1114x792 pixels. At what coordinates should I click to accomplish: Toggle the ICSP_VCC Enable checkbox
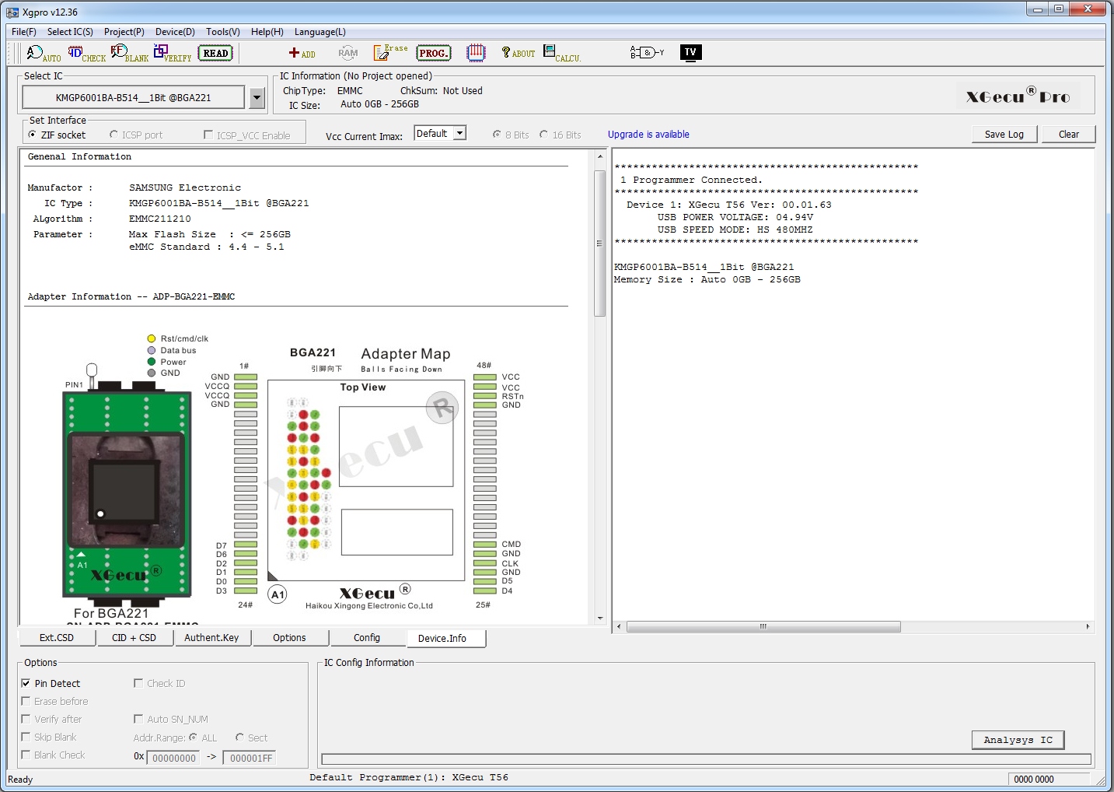(208, 135)
